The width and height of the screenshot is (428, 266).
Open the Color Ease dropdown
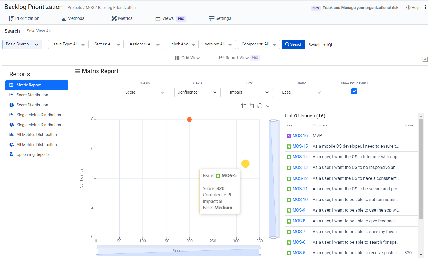(302, 92)
